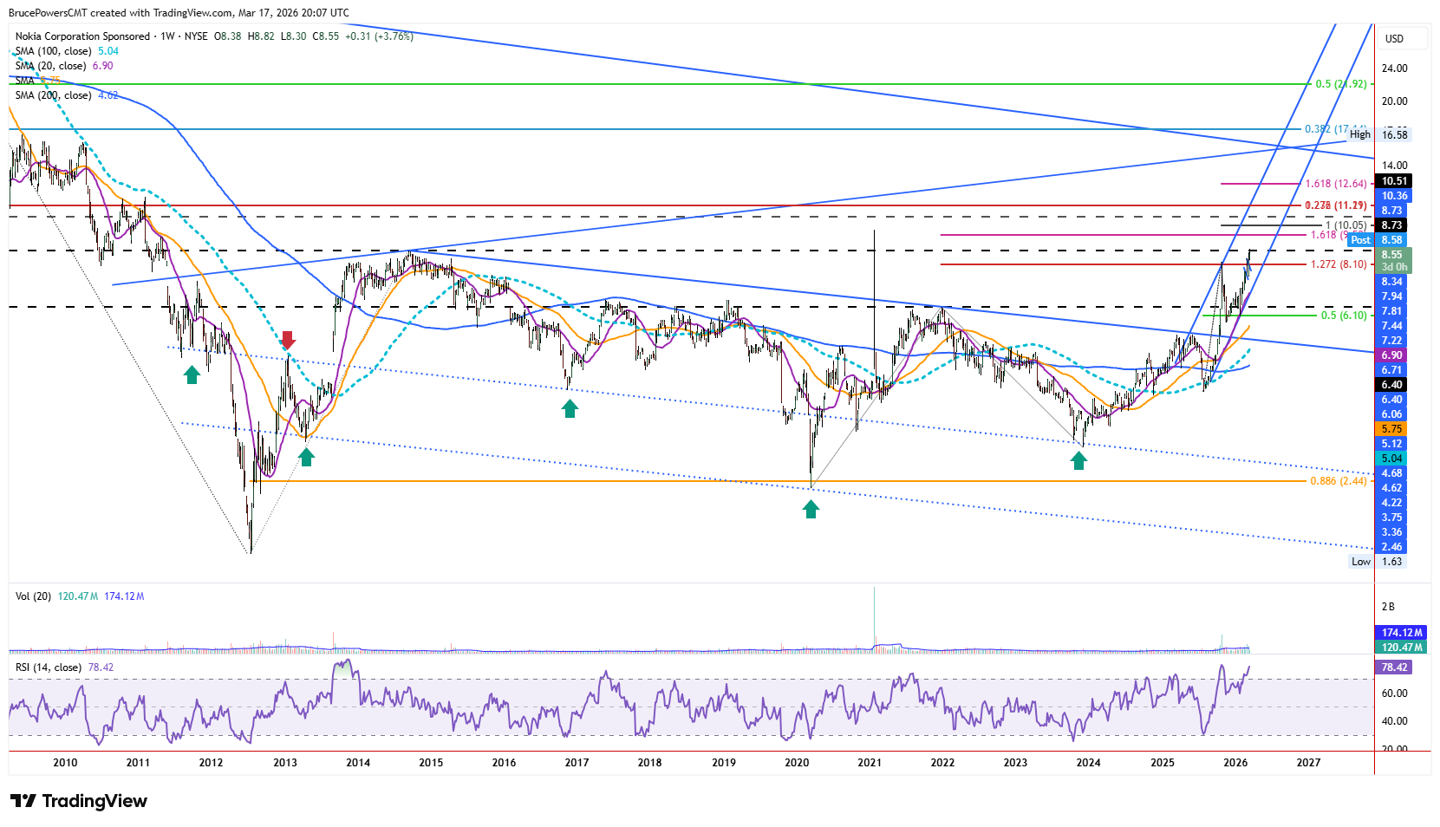Click the 78.42 RSI scale label
Image resolution: width=1440 pixels, height=827 pixels.
coord(1394,667)
